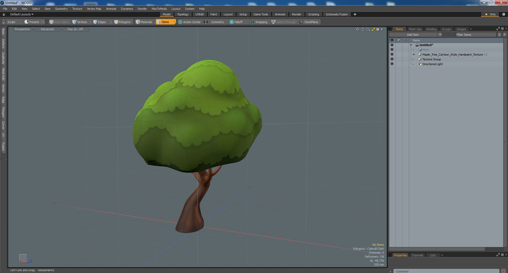Toggle visibility of Mesh item

[x=392, y=50]
